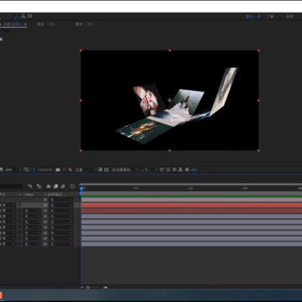Toggle Preserve Transparency box on highlighted layer row
Viewport: 302px width, 302px height.
19,205
